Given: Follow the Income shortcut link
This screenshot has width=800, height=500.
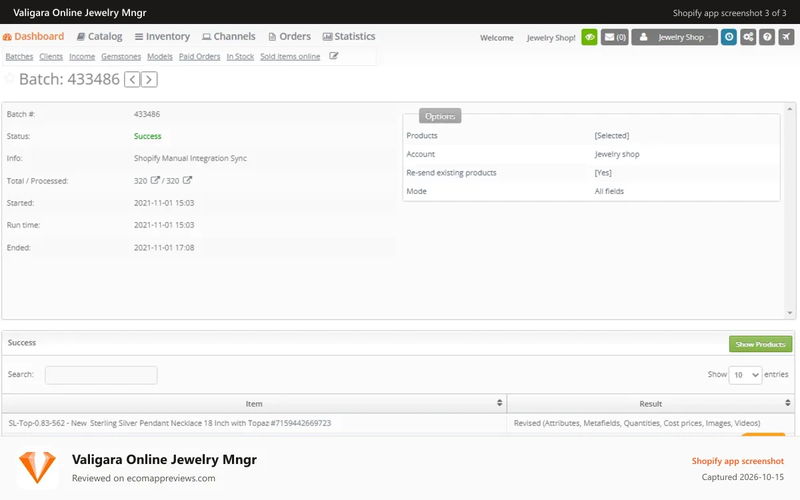Looking at the screenshot, I should [82, 57].
